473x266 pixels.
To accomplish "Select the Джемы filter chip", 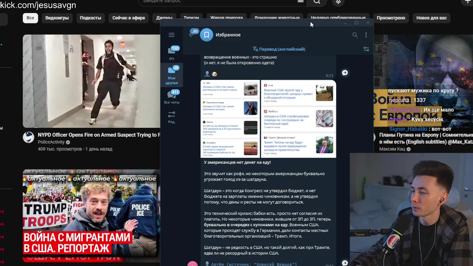I will pos(164,18).
